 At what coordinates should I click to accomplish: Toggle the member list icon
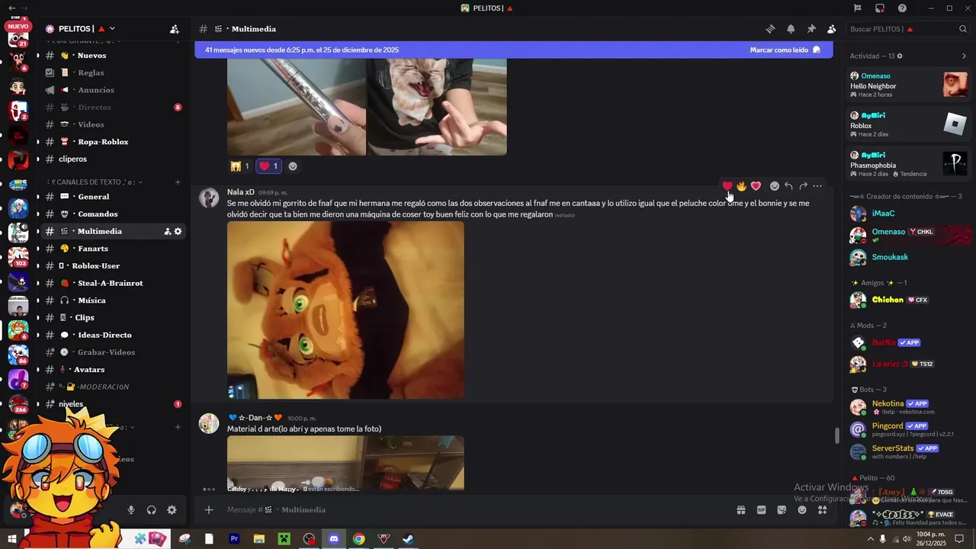tap(831, 29)
